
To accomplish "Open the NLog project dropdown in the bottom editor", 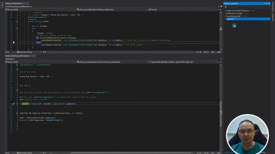I will (40, 62).
